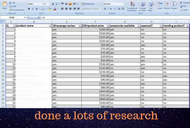Cut the selection with the scissors icon
Viewport: 190px width, 128px height.
(x=10, y=2)
